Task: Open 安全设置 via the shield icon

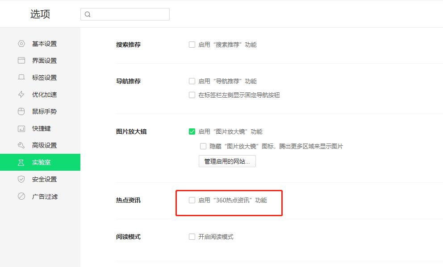Action: (21, 179)
